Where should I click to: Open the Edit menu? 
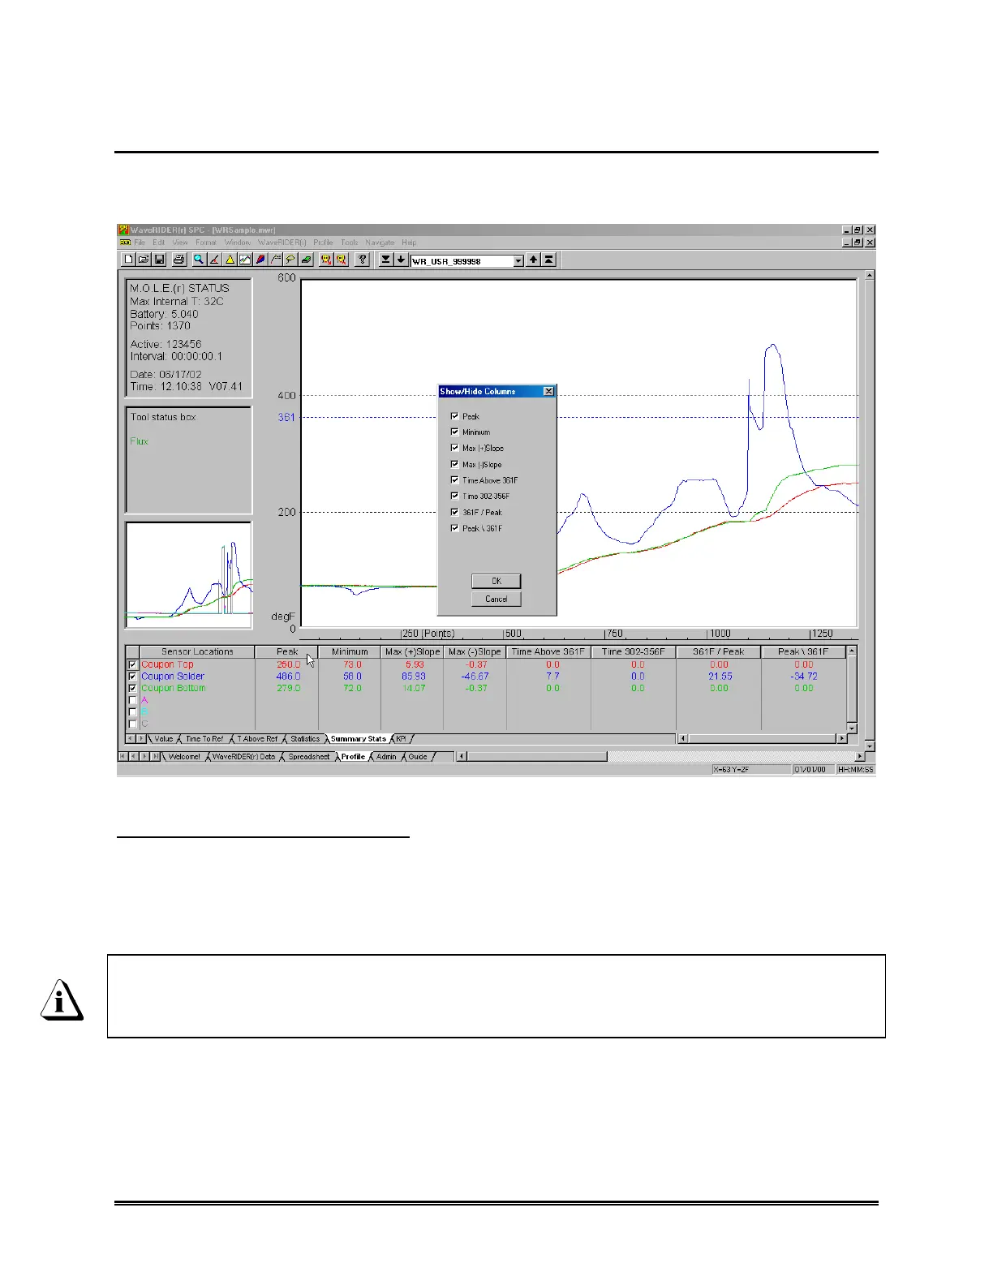click(x=158, y=243)
